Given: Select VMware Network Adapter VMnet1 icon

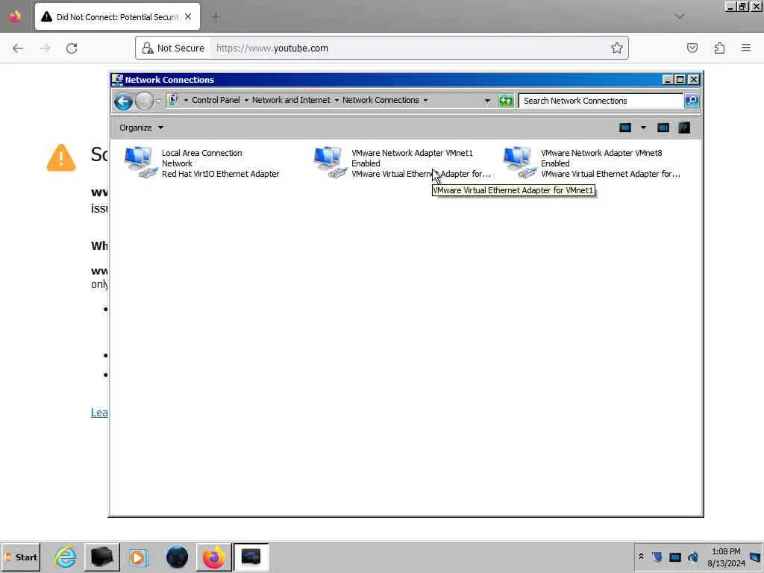Looking at the screenshot, I should coord(330,162).
